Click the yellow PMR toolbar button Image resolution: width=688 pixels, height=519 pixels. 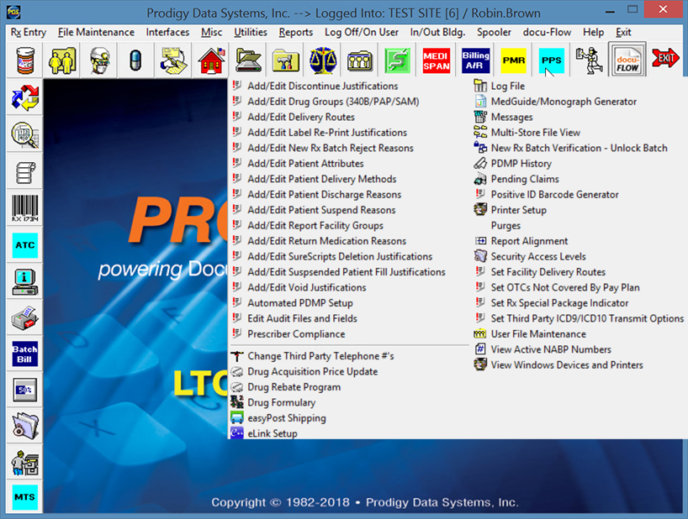513,60
